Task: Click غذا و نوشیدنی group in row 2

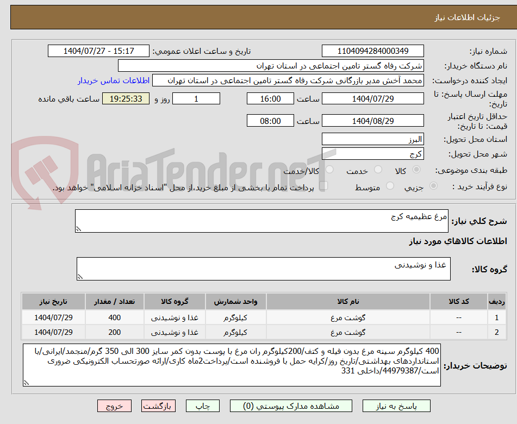Action: point(175,332)
